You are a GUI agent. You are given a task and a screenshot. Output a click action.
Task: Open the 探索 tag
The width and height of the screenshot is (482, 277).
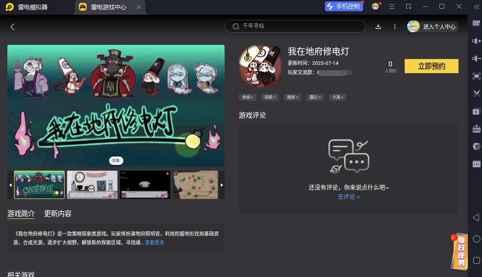(x=270, y=97)
